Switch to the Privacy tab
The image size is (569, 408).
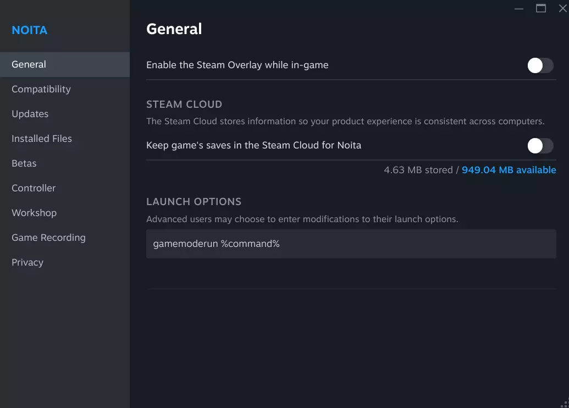pos(27,262)
